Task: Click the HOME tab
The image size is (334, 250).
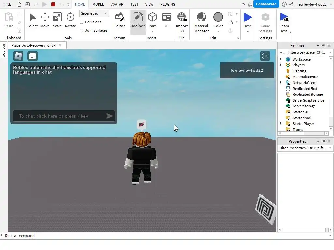Action: click(80, 4)
